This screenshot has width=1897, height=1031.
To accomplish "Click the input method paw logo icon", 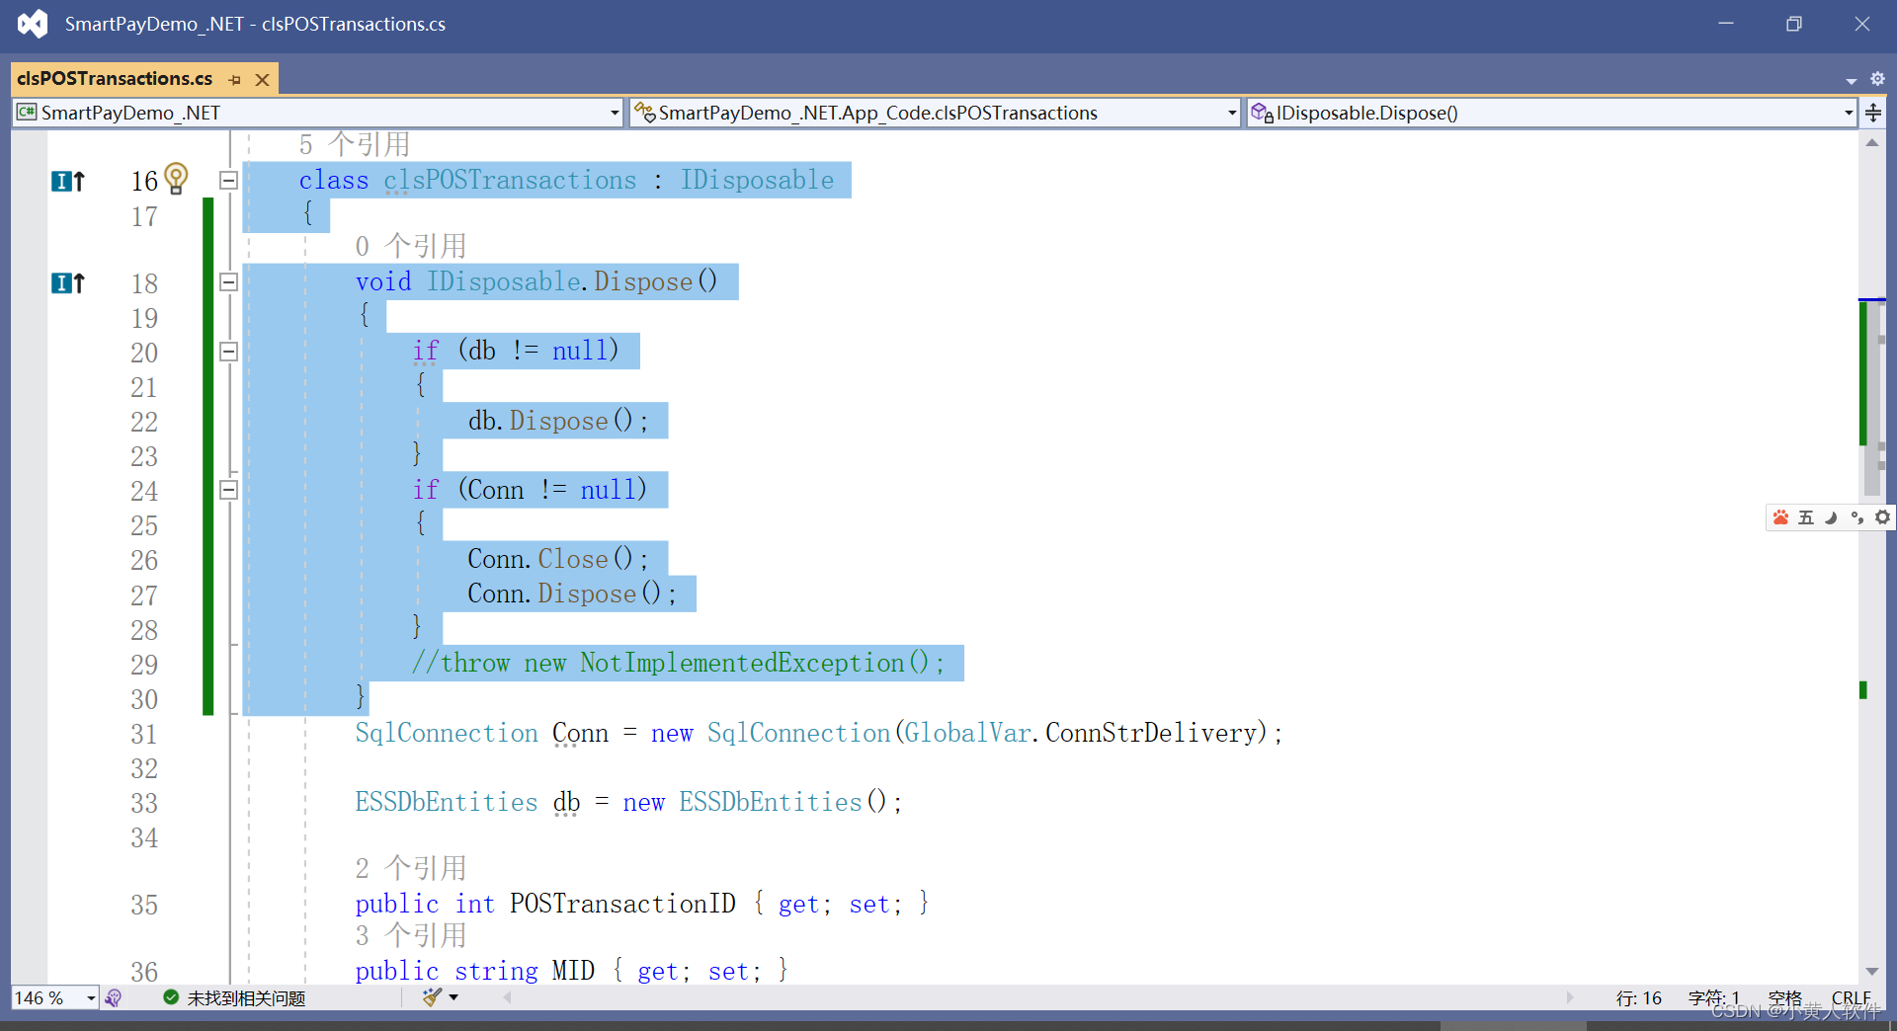I will click(x=1780, y=517).
